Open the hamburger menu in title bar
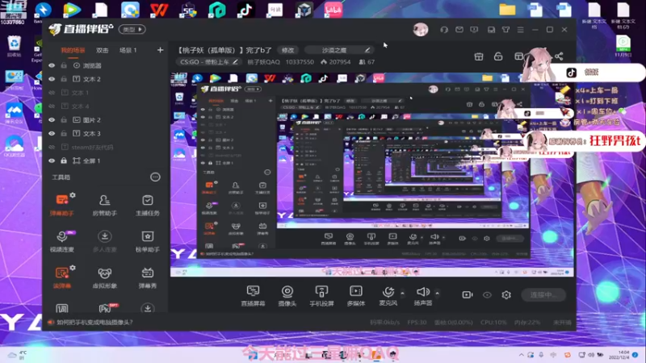Viewport: 646px width, 363px height. coord(520,30)
